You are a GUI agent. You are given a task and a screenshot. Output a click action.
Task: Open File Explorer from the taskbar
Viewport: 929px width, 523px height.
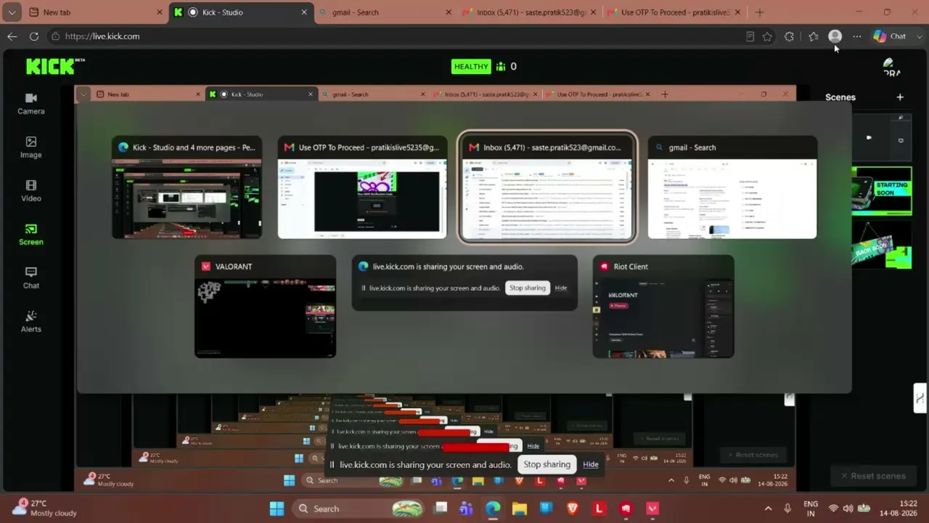[519, 508]
